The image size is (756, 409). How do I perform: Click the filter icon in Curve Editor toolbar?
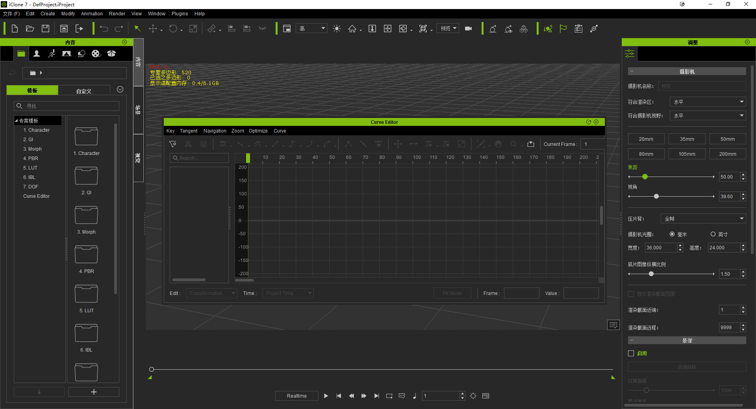(172, 144)
